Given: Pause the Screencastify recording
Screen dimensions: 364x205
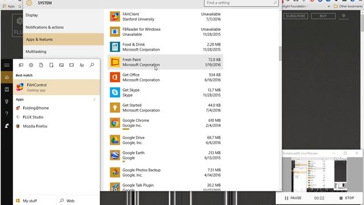Looking at the screenshot, I should pos(293,198).
